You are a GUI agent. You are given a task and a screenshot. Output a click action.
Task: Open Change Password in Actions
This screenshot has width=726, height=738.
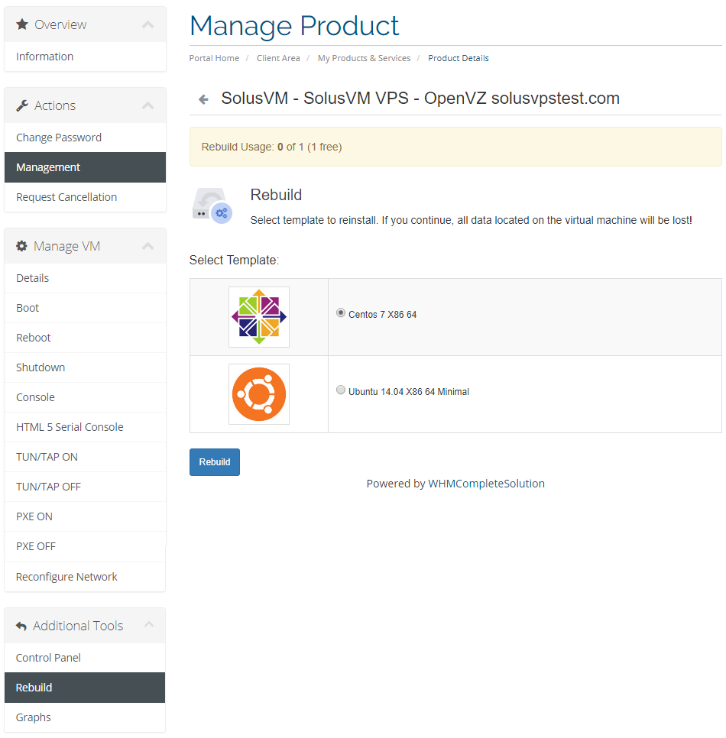[x=86, y=138]
